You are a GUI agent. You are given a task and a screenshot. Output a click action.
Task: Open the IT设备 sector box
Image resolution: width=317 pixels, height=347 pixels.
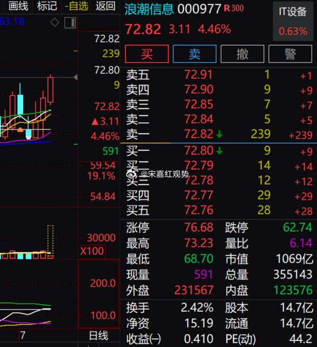click(293, 21)
